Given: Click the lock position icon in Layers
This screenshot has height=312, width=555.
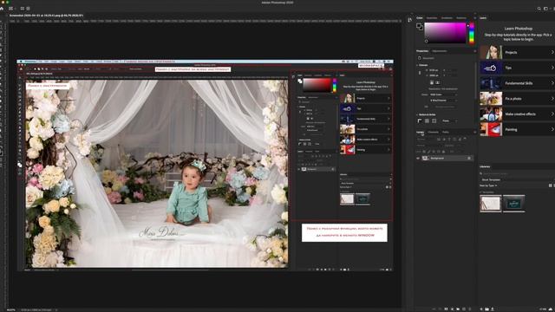Looking at the screenshot, I should [434, 152].
